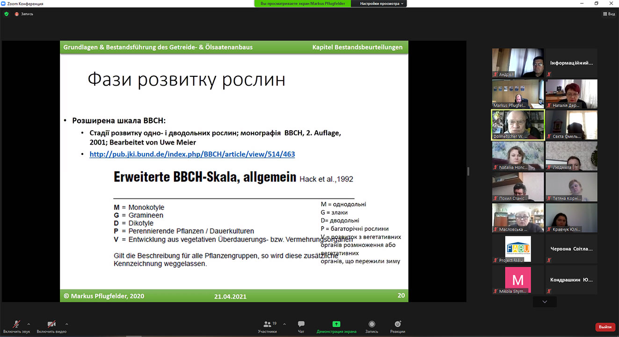Click muted mic icon on Mikola Shym tile
Screen dimensions: 619x337
(x=495, y=291)
